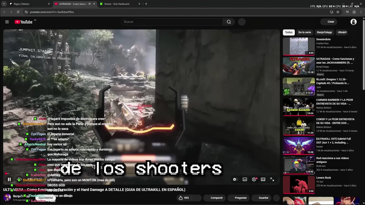Open the site information icon
The image size is (365, 205).
[26, 12]
